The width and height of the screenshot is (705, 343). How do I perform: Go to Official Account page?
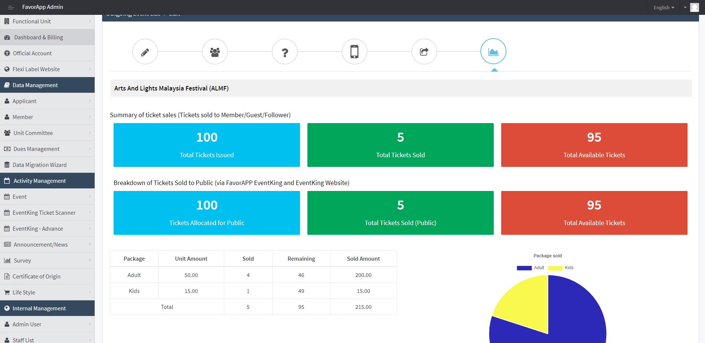tap(47, 53)
